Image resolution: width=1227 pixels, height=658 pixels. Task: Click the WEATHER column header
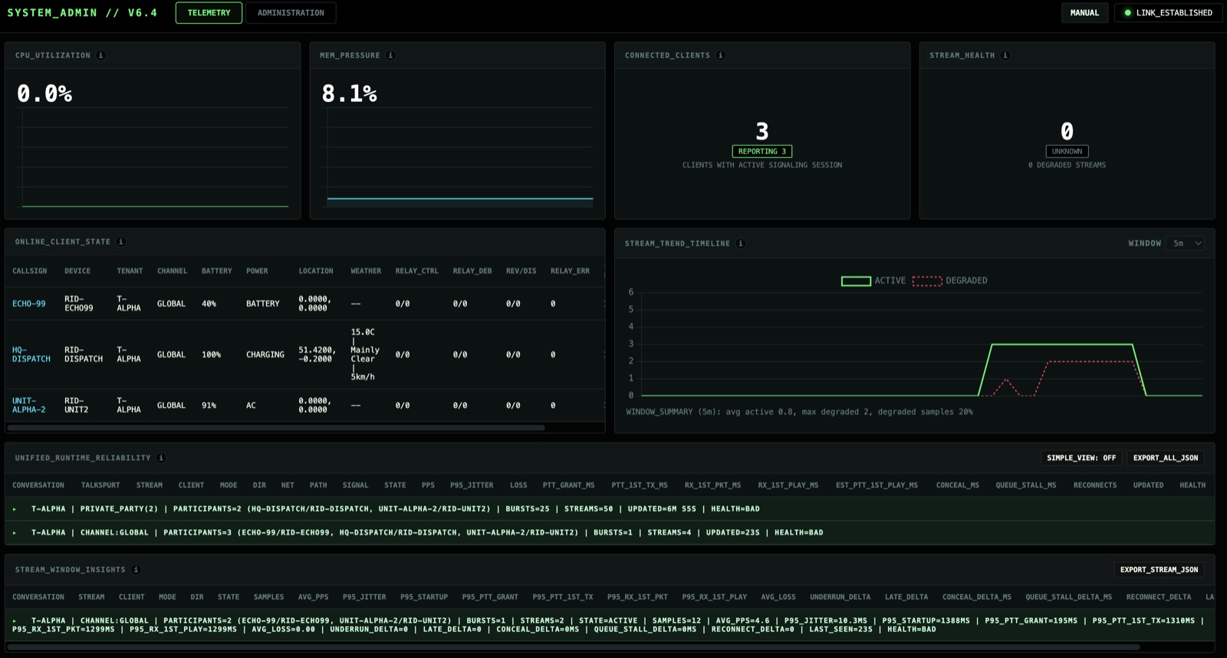[366, 271]
